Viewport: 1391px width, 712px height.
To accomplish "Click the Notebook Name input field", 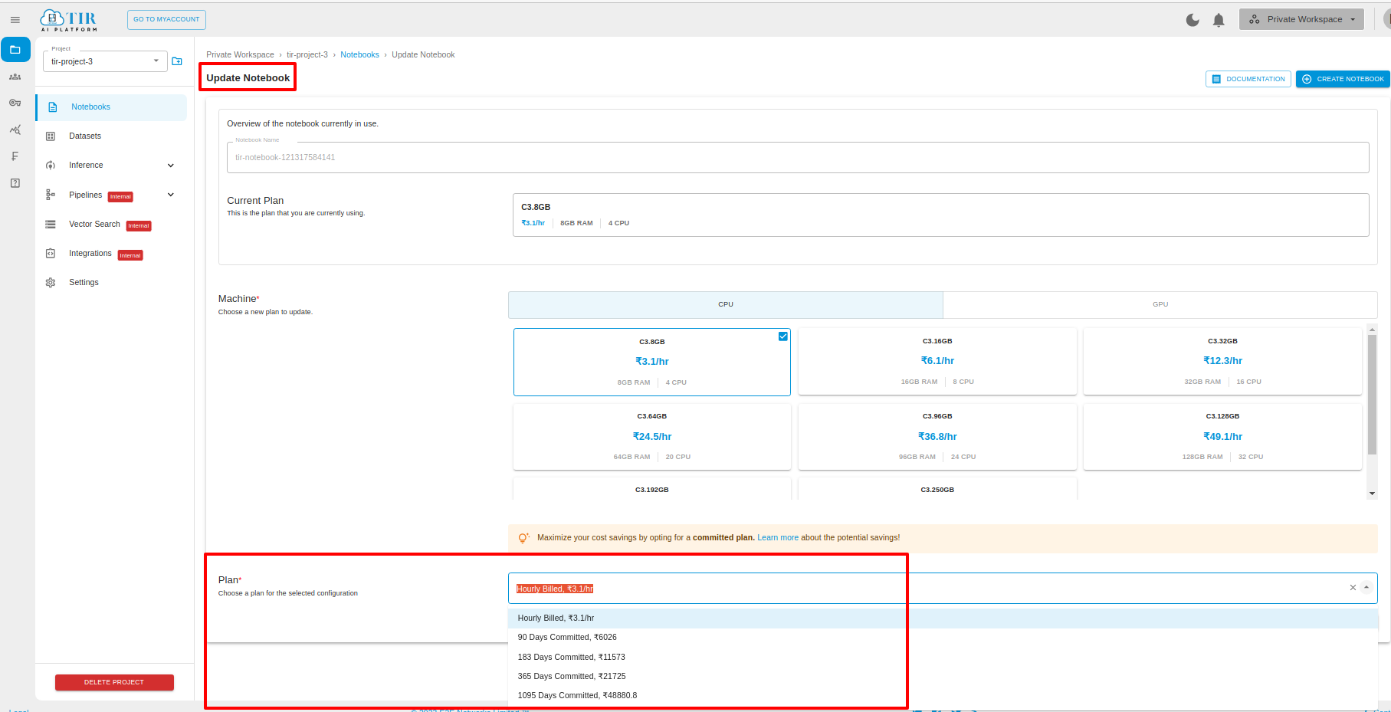I will point(798,158).
